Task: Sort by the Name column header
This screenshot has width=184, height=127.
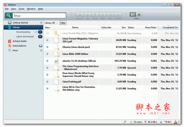Action: click(75, 27)
